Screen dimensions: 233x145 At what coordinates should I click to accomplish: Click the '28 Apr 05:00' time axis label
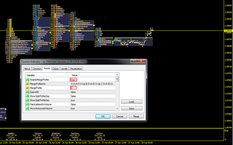coord(147,143)
